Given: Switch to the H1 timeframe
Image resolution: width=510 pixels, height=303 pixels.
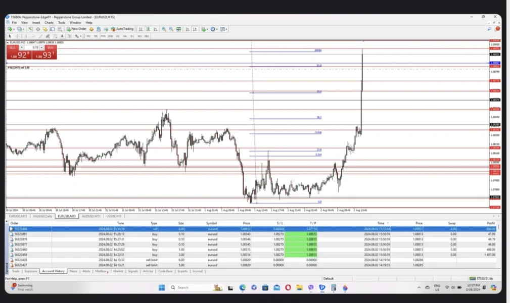Looking at the screenshot, I should [118, 36].
